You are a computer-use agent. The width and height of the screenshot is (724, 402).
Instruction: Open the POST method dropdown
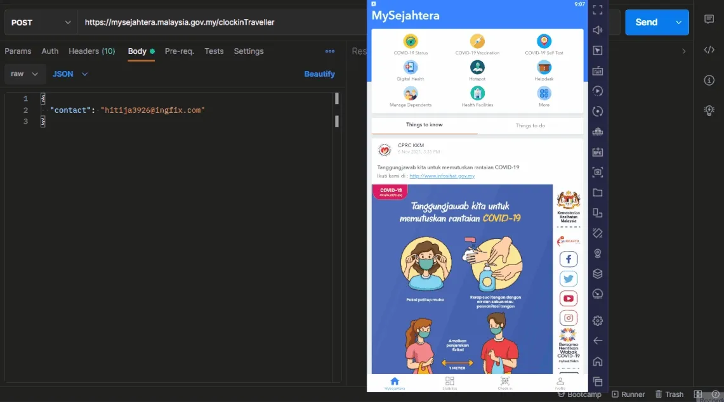(41, 22)
